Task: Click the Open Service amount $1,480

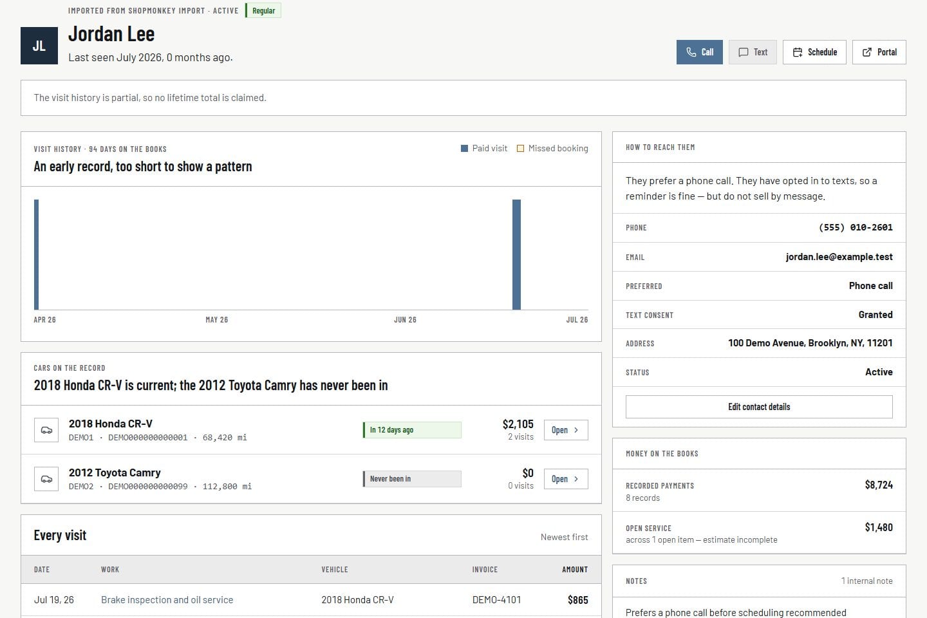Action: (879, 528)
